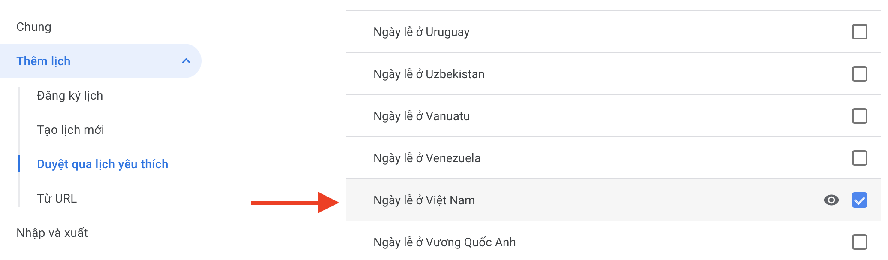
Task: Check the Ngày lễ ở Vanuatu box
Action: (x=859, y=116)
